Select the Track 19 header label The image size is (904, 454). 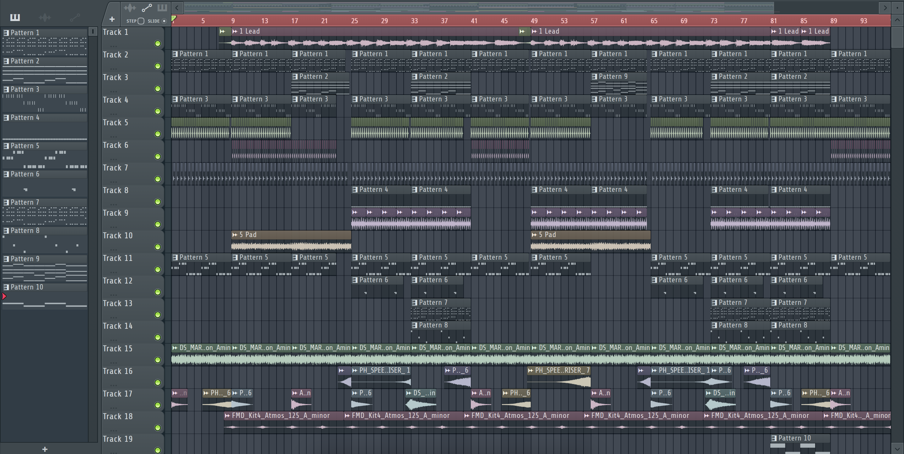coord(118,439)
